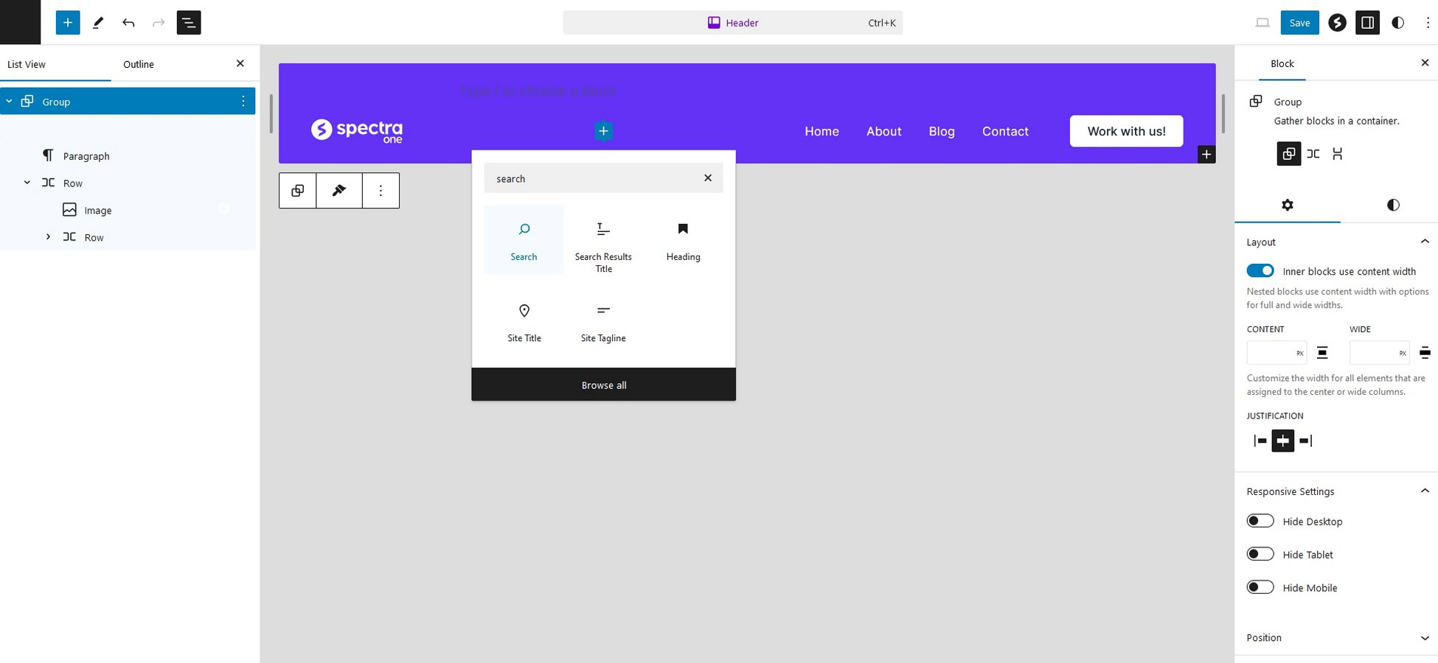1438x663 pixels.
Task: Click the Save button
Action: tap(1299, 23)
